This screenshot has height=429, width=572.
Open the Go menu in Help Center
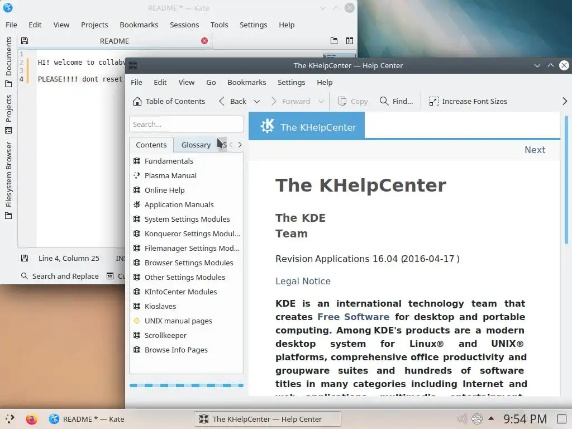[x=211, y=83]
